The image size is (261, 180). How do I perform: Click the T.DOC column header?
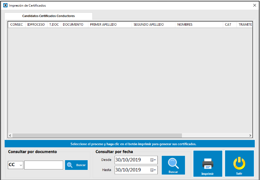(54, 24)
